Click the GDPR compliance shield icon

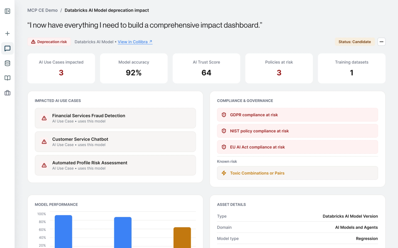(224, 115)
